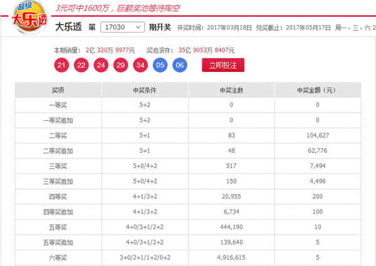Click red ball number 24
Viewport: 376px width, 266px height.
point(101,65)
